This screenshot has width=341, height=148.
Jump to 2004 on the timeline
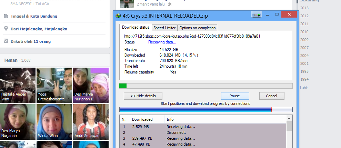[304, 56]
